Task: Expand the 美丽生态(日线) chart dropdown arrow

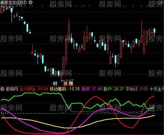Action: point(31,2)
